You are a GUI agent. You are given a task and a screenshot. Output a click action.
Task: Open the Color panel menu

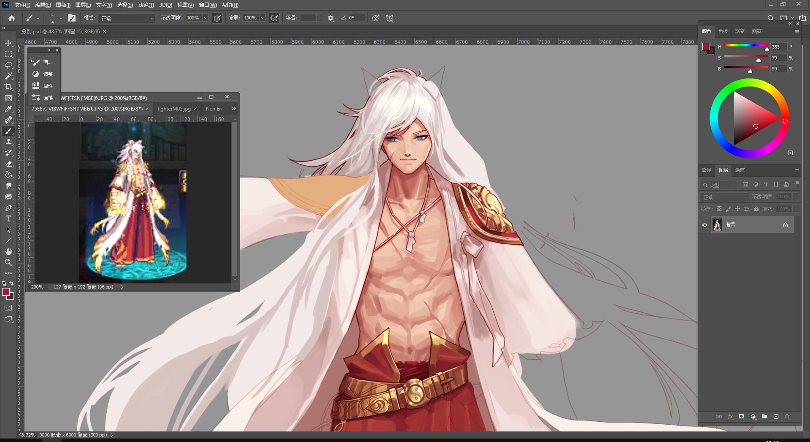(x=797, y=32)
